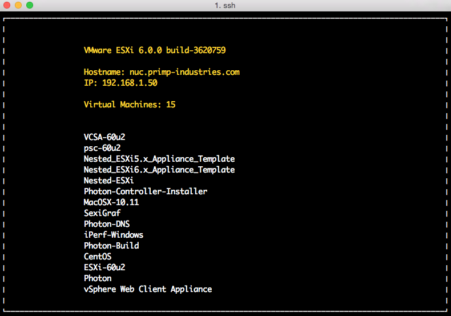451x316 pixels.
Task: Click the red close window button
Action: pyautogui.click(x=7, y=5)
